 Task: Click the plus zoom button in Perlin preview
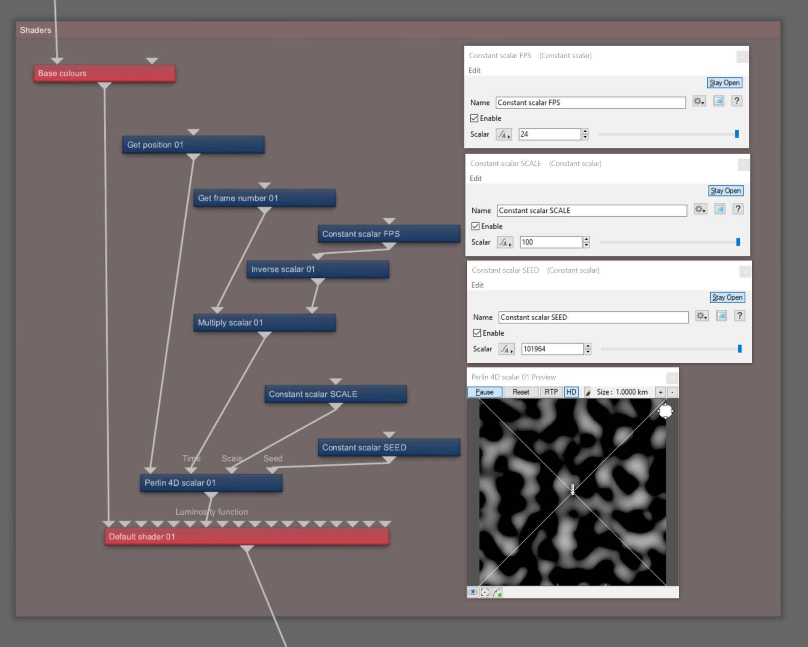click(661, 392)
